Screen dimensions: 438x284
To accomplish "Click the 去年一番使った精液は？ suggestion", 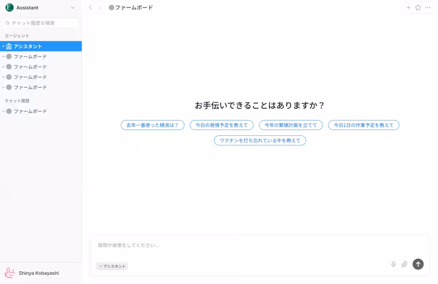I will (x=153, y=125).
